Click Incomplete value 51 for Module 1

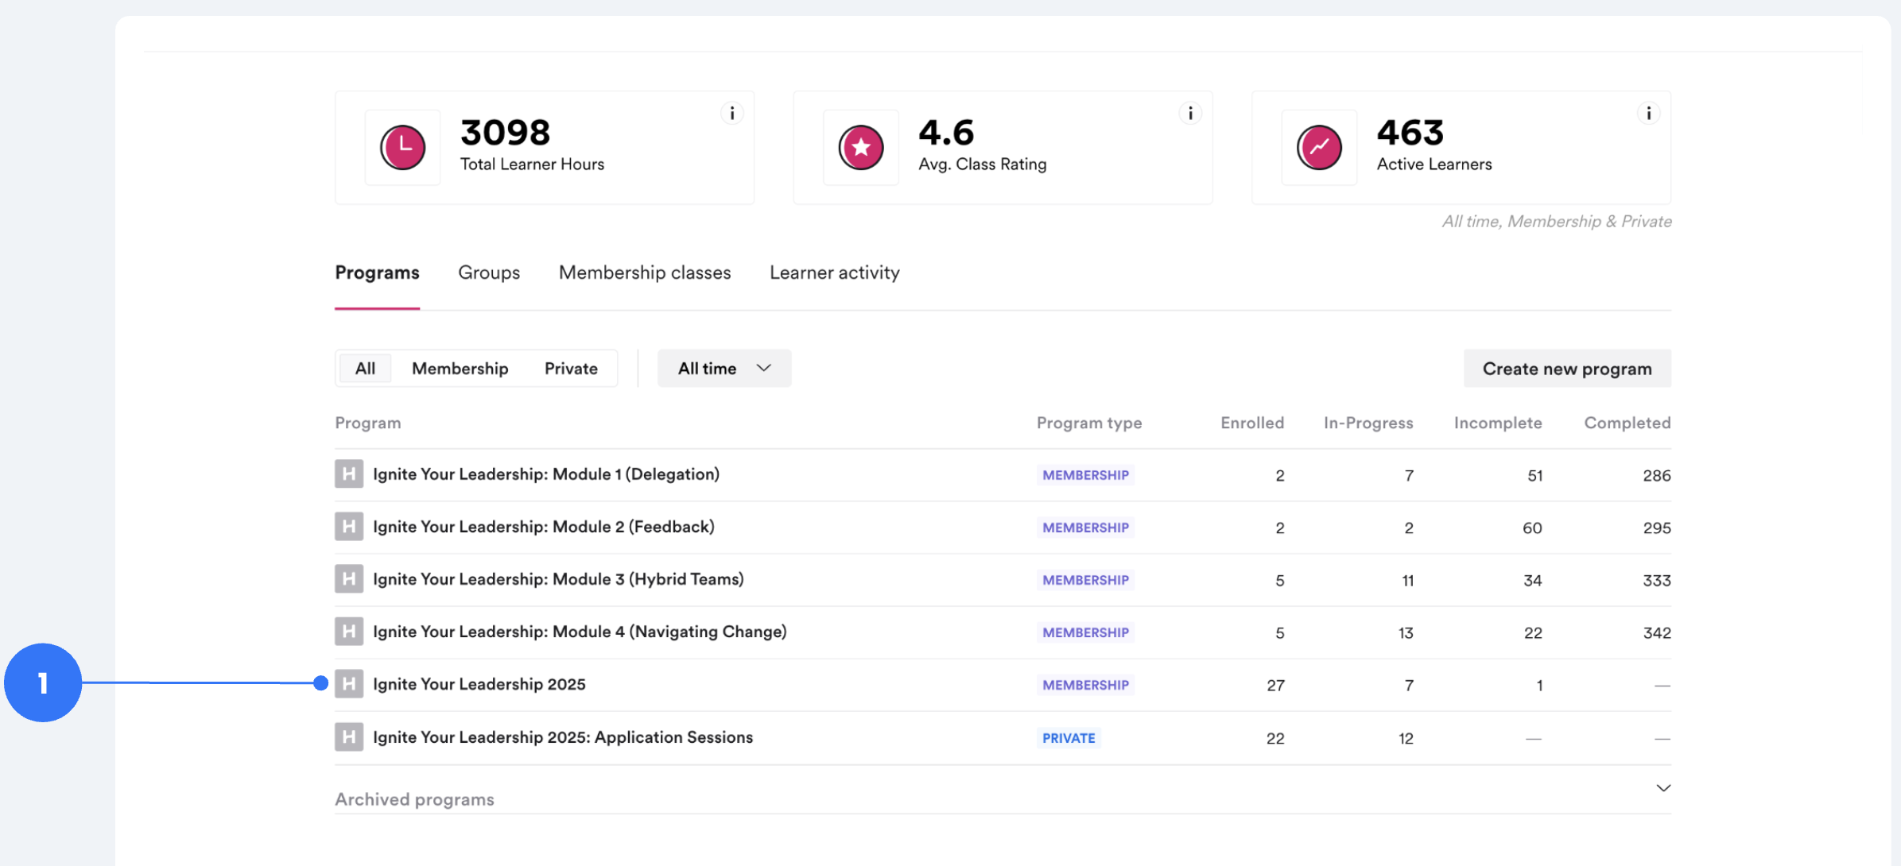[1534, 475]
